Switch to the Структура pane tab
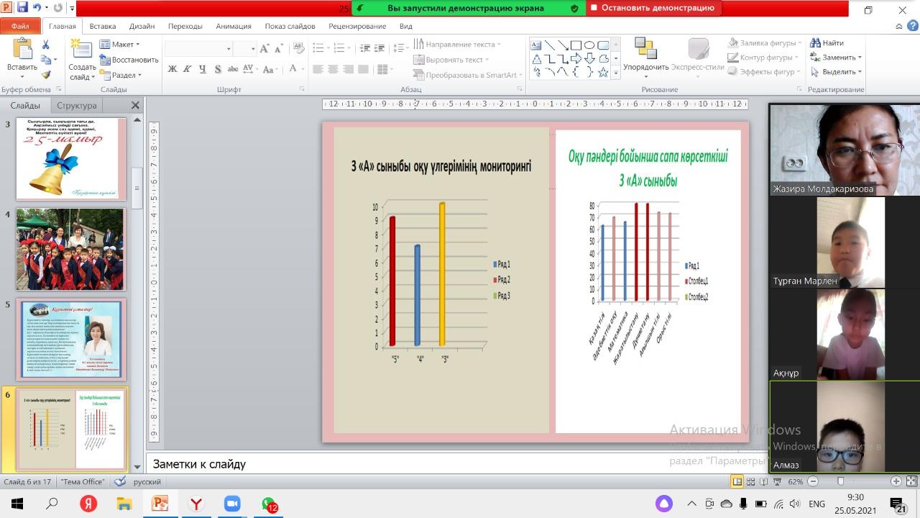Screen dimensions: 920x518 (76, 105)
